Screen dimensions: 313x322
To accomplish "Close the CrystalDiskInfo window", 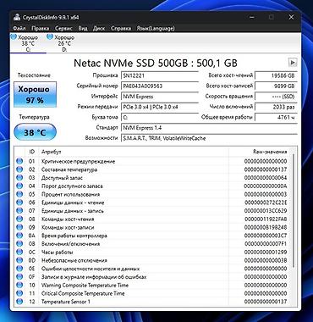I will point(291,18).
